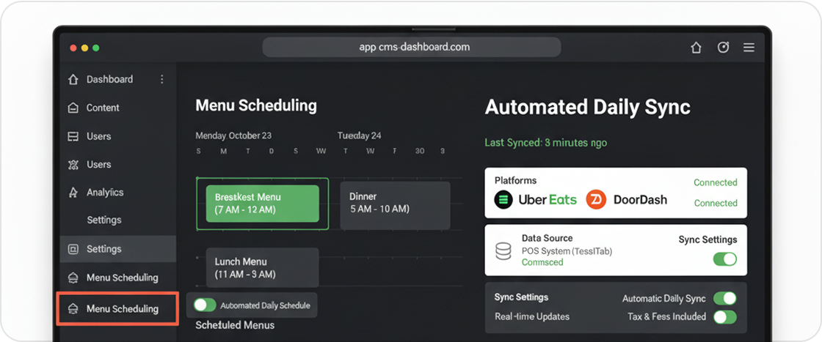Click the DoorDash logo icon
Screen dimensions: 822x342
(x=596, y=199)
